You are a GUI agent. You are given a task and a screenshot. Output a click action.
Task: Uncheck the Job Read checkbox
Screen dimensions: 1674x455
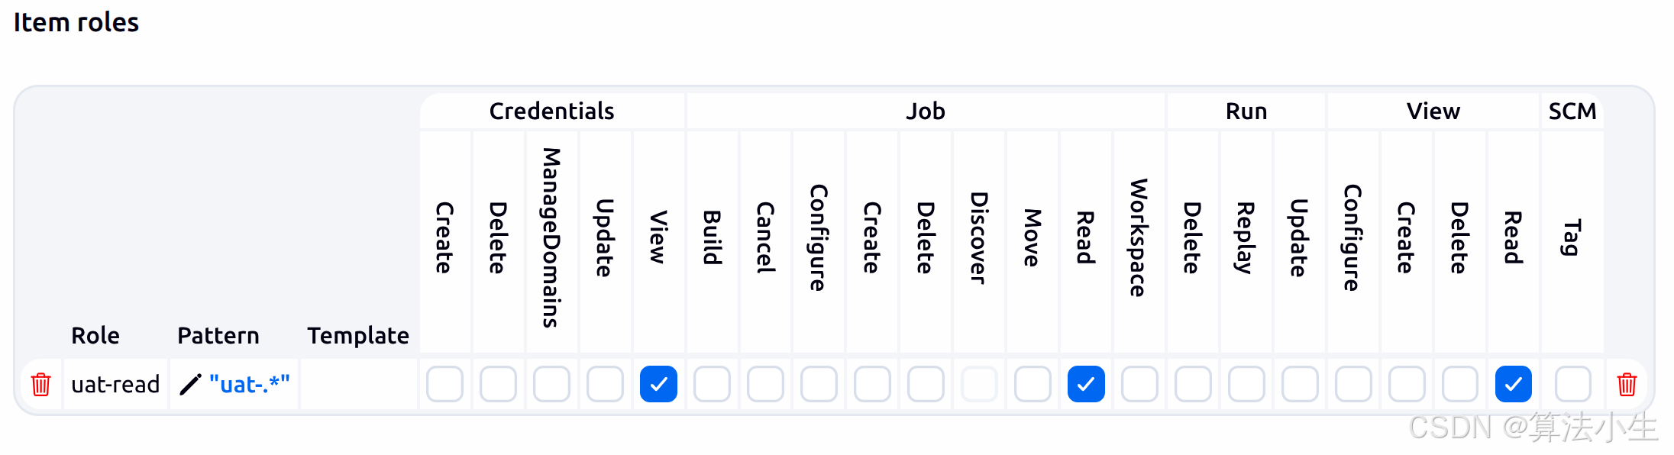coord(1086,384)
